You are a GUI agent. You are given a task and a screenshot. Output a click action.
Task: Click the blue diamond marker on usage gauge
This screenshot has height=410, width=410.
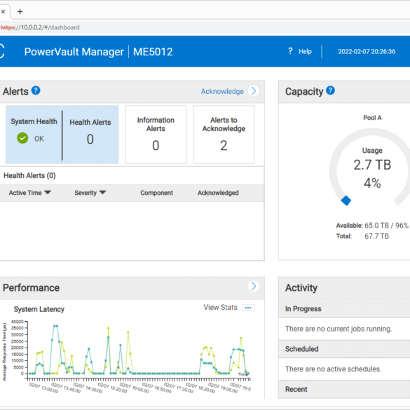point(346,201)
